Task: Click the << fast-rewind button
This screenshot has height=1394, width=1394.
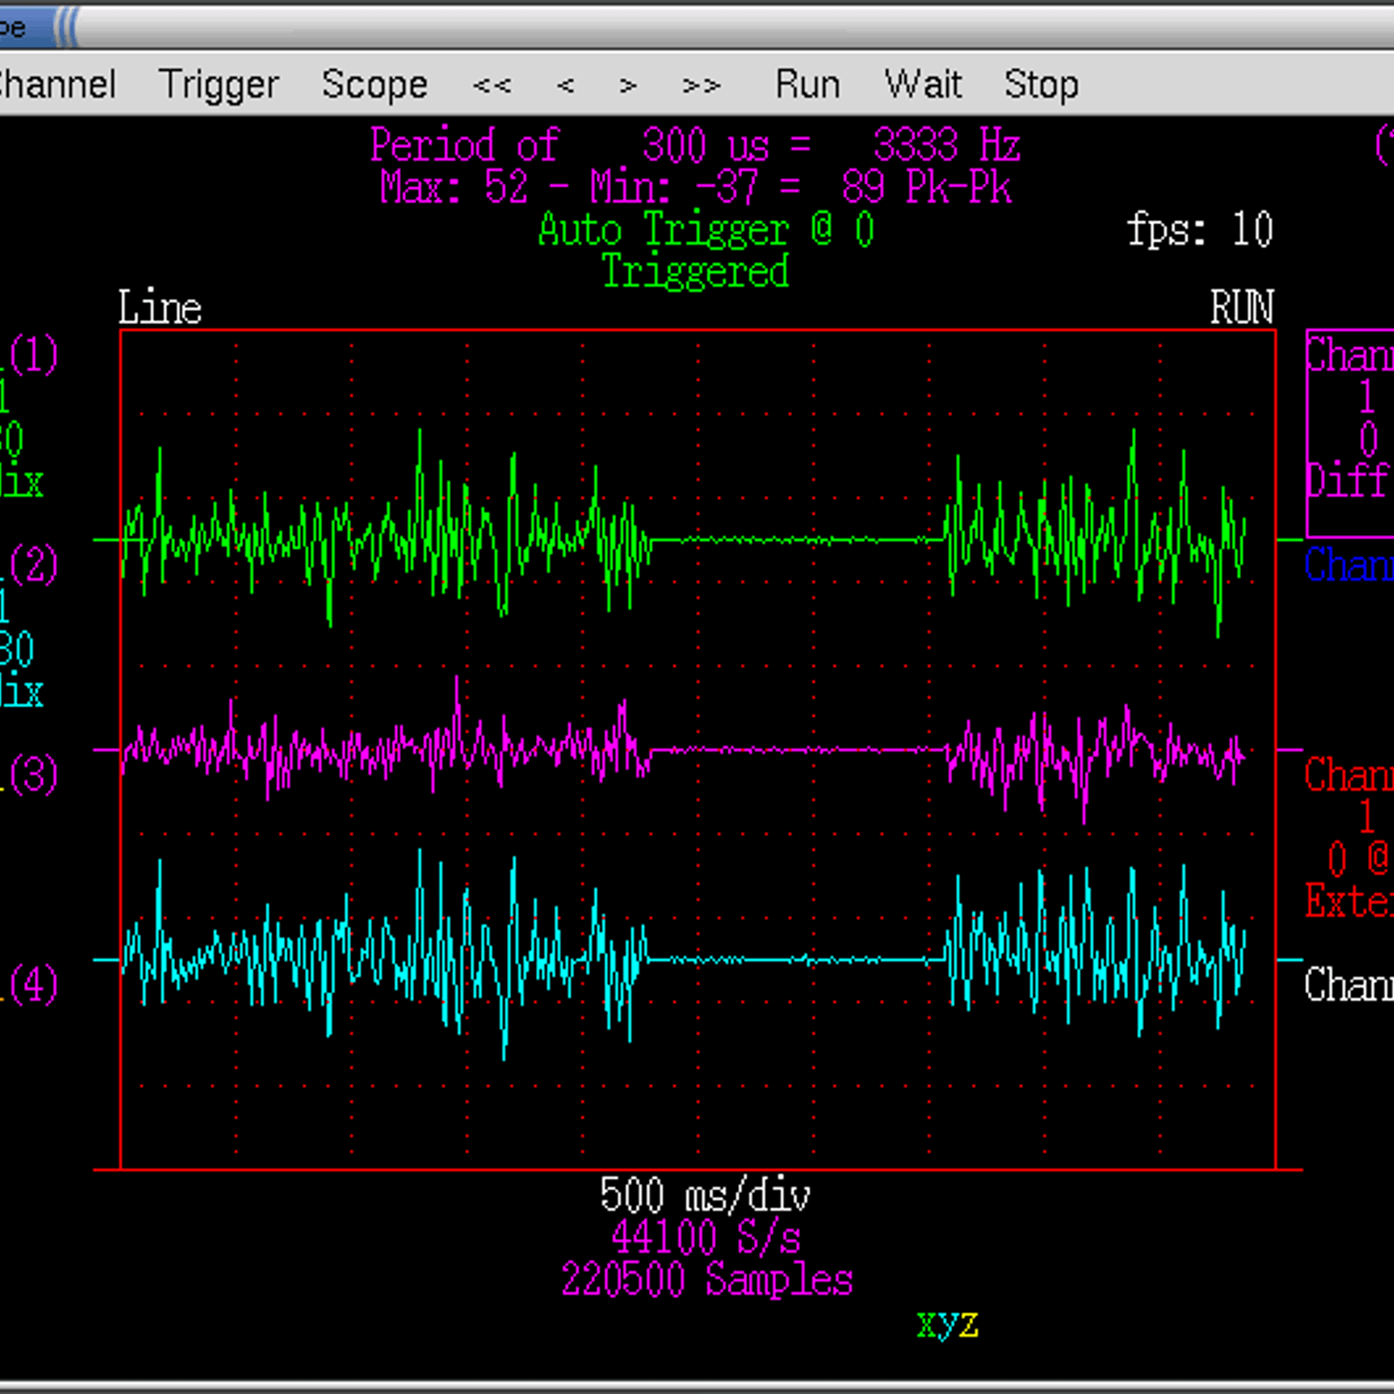Action: [x=492, y=85]
